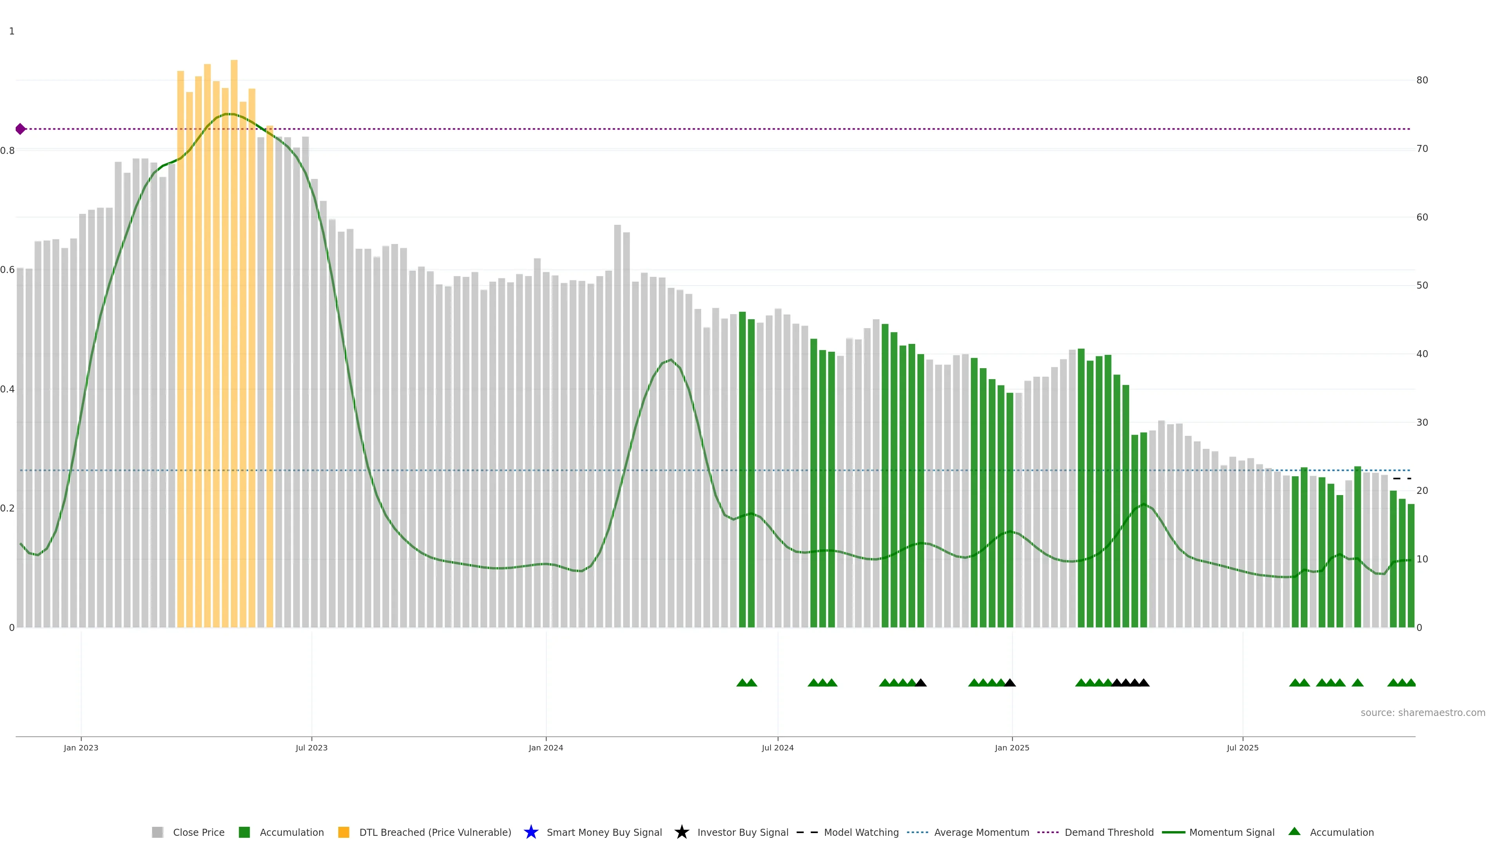
Task: Click the green Accumulation legend square
Action: click(x=244, y=832)
